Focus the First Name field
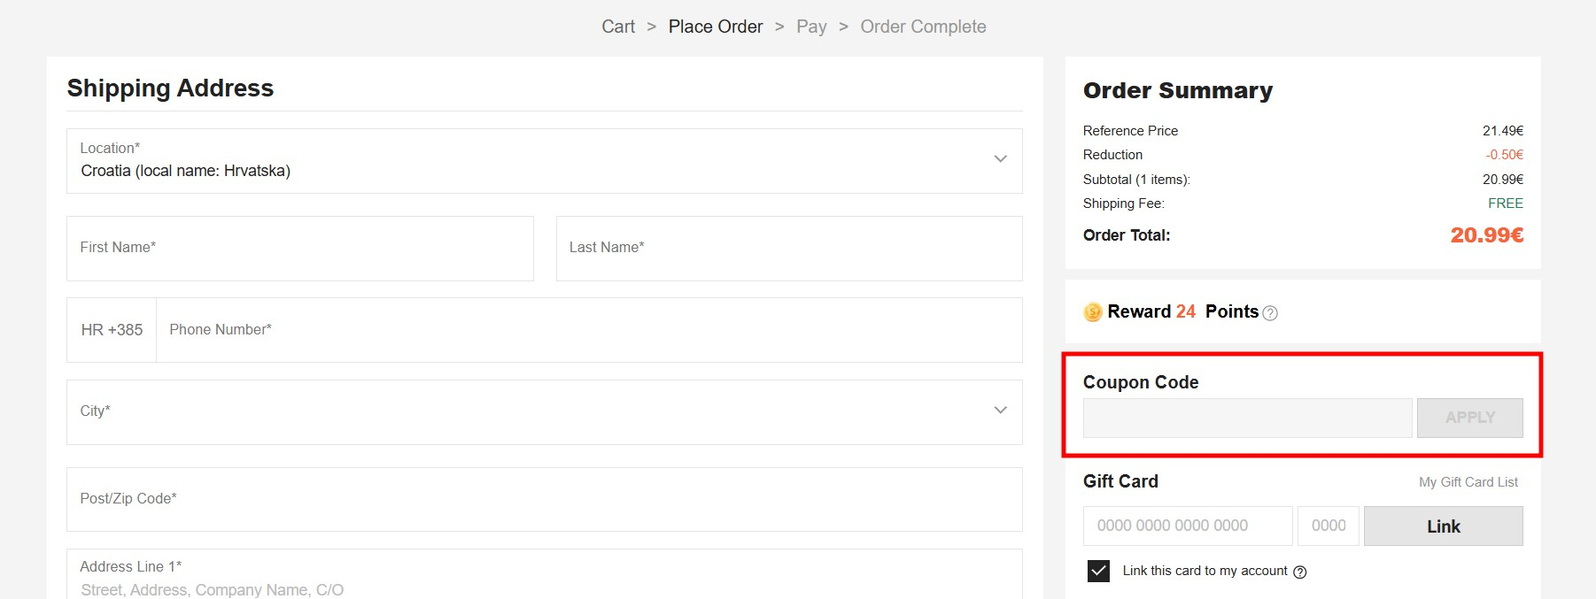Viewport: 1596px width, 599px height. point(300,249)
